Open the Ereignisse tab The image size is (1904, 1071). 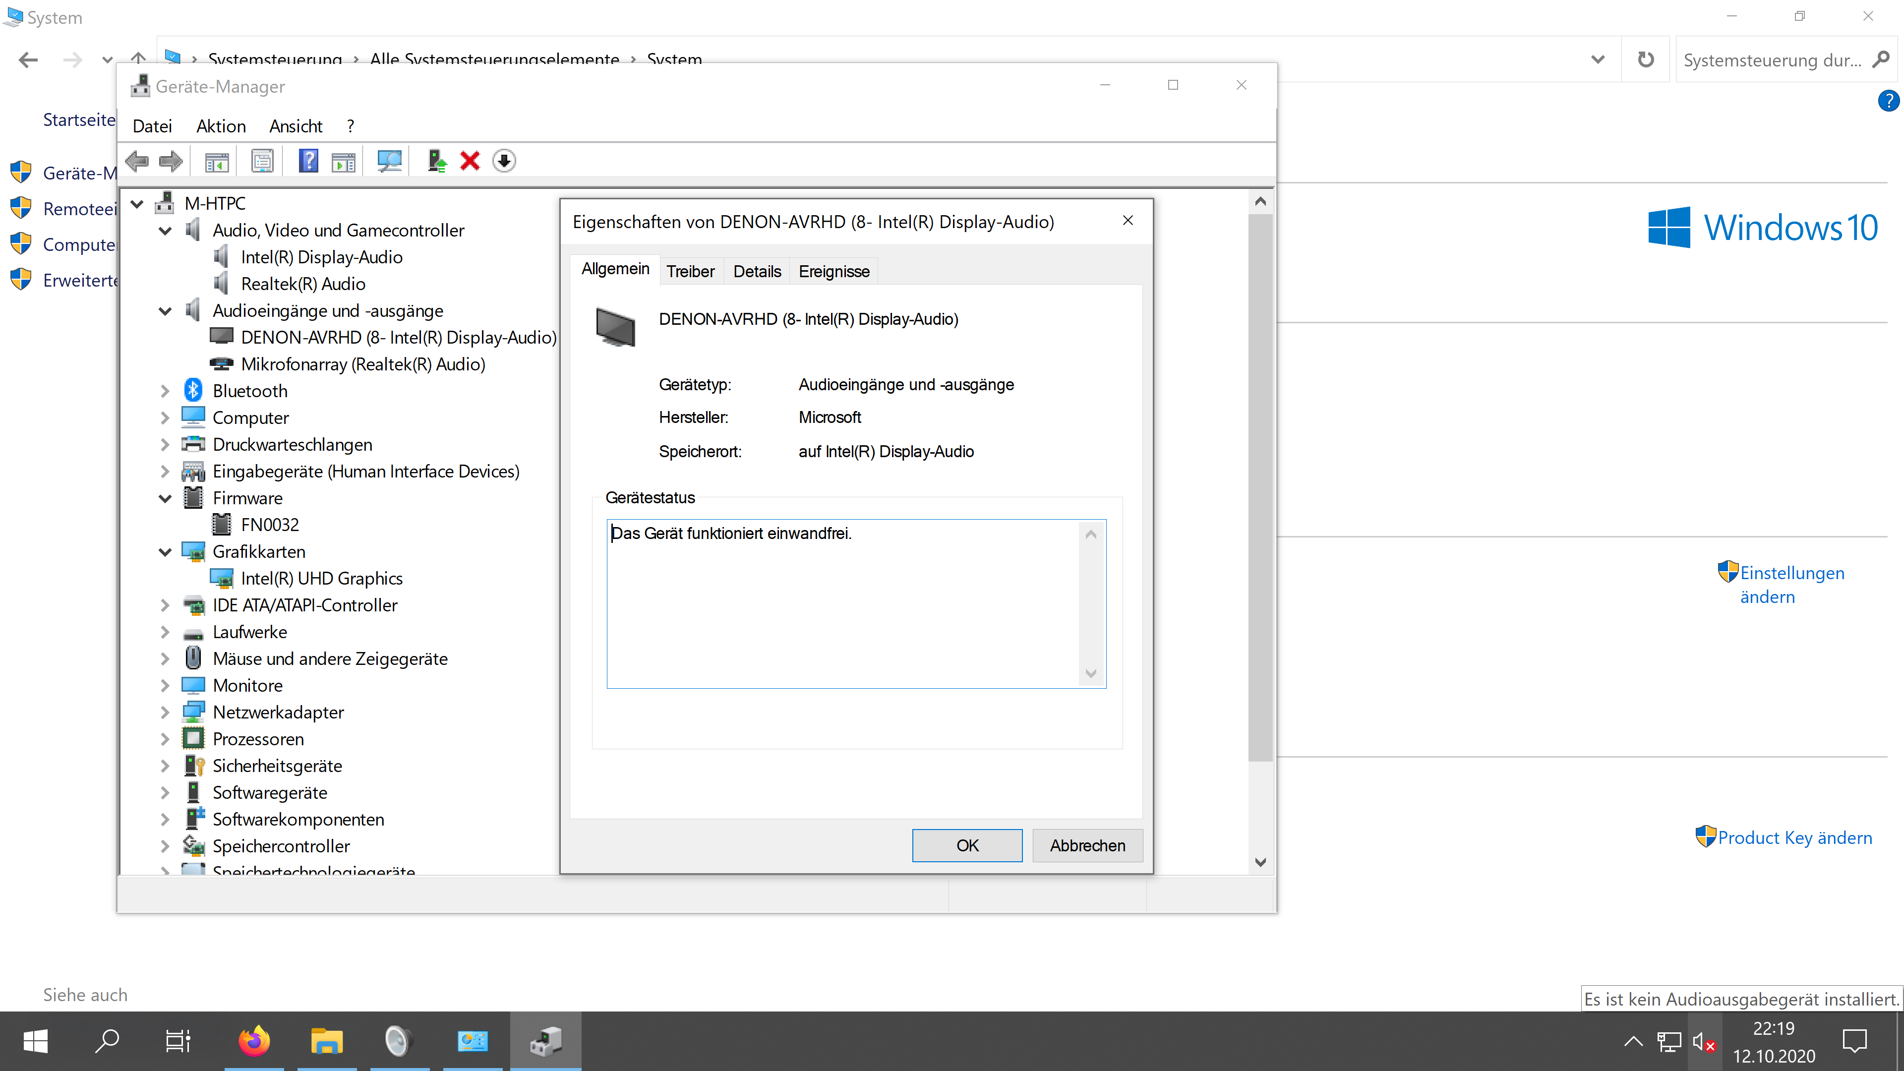pos(833,271)
